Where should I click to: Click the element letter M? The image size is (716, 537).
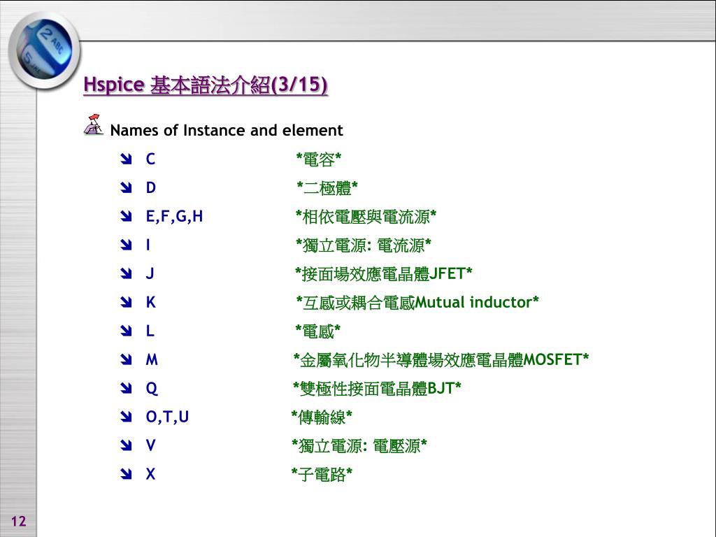pos(152,360)
